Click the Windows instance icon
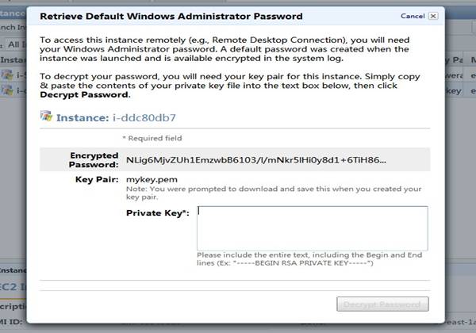Screen dimensions: 476x333 [x=47, y=117]
